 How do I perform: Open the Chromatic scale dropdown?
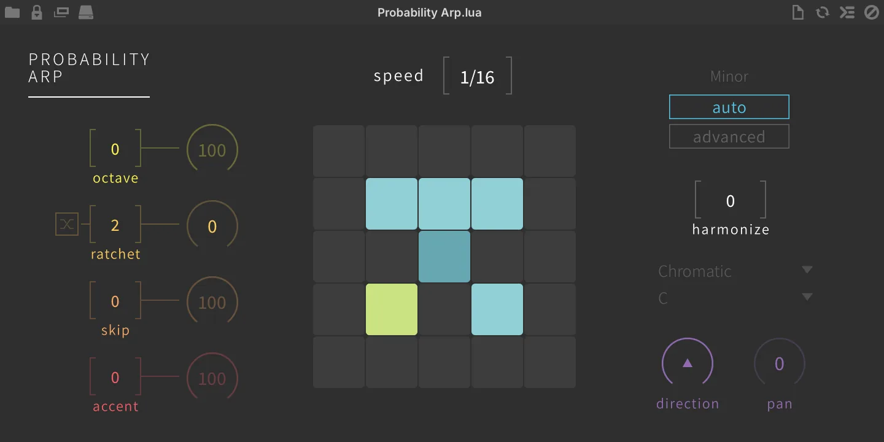pos(735,271)
